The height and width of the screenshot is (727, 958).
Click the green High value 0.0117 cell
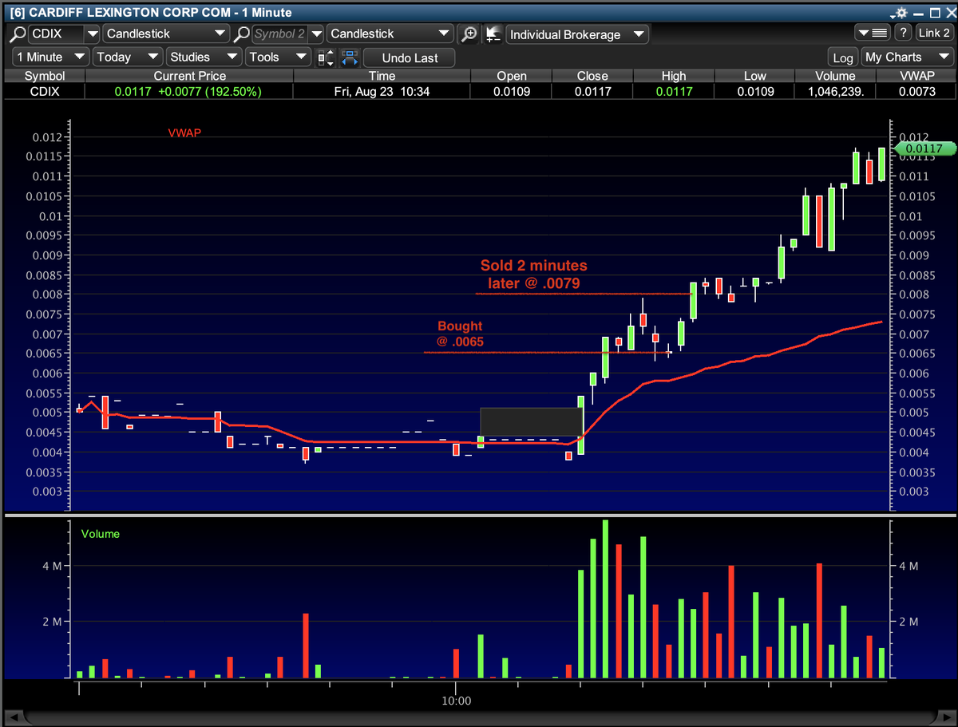coord(674,91)
